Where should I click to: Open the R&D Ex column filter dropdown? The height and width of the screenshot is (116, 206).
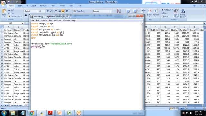coord(159,30)
